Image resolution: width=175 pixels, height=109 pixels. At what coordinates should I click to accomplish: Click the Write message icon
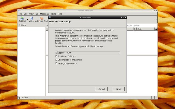pyautogui.click(x=31, y=19)
